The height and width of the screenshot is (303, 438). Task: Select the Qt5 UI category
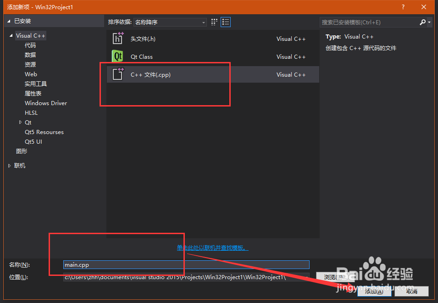coord(33,141)
